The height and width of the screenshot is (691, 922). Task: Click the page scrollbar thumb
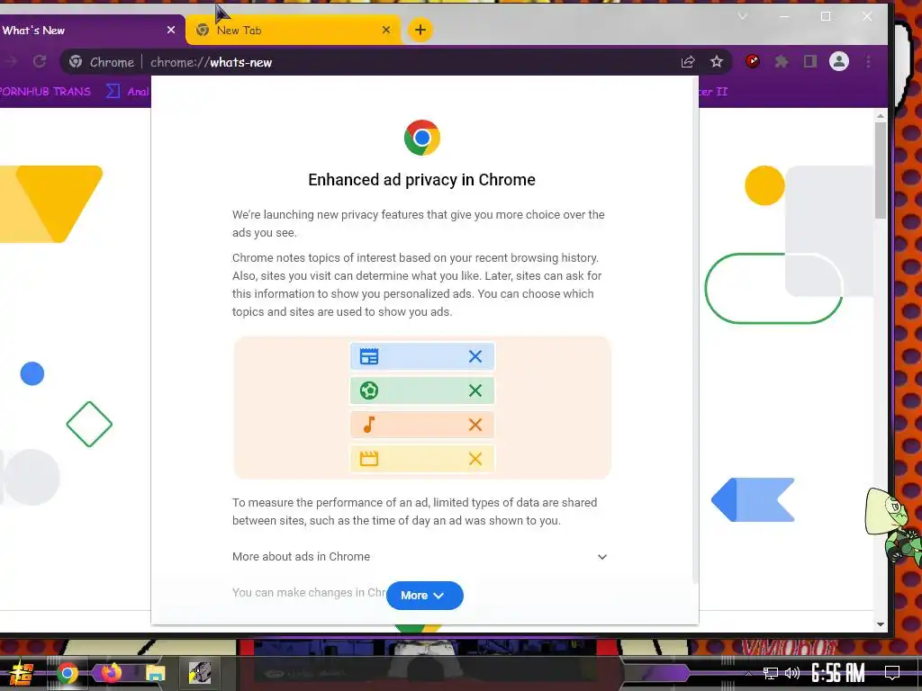pyautogui.click(x=880, y=170)
